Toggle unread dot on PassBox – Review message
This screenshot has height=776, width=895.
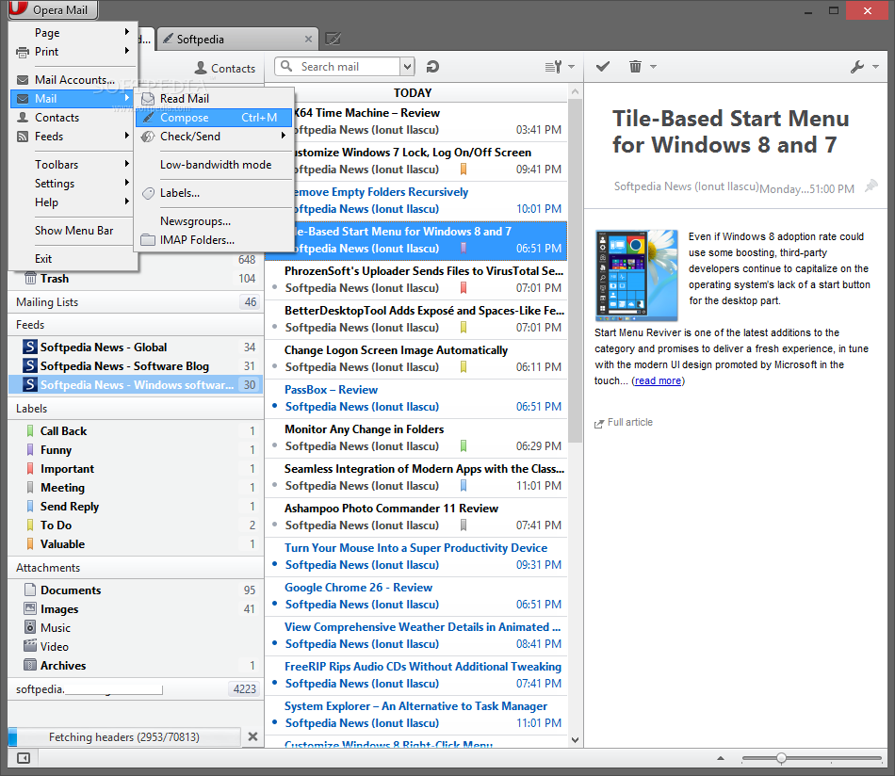coord(274,406)
